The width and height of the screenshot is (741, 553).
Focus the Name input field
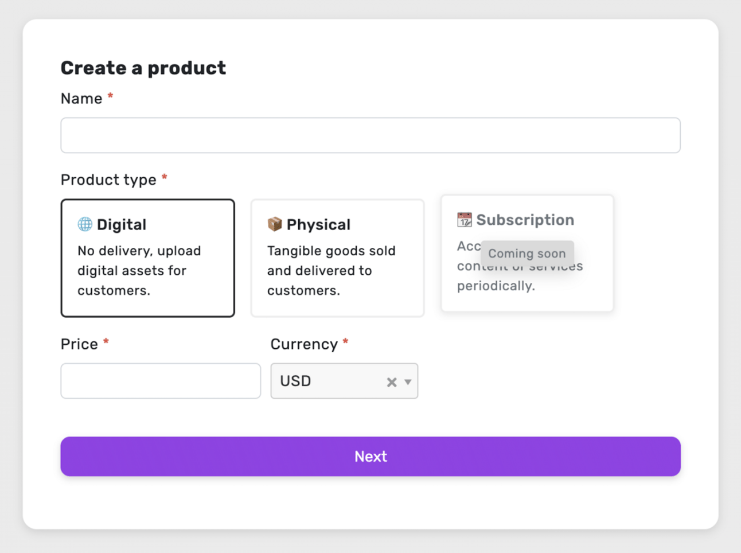(370, 135)
